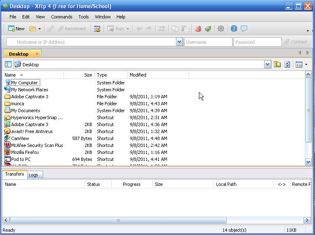Close the Desktop tab
Image resolution: width=315 pixels, height=235 pixels.
[37, 54]
